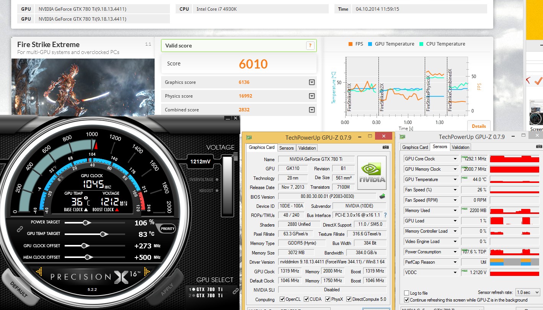Click the Fire Strike Extreme preview image

click(x=83, y=87)
